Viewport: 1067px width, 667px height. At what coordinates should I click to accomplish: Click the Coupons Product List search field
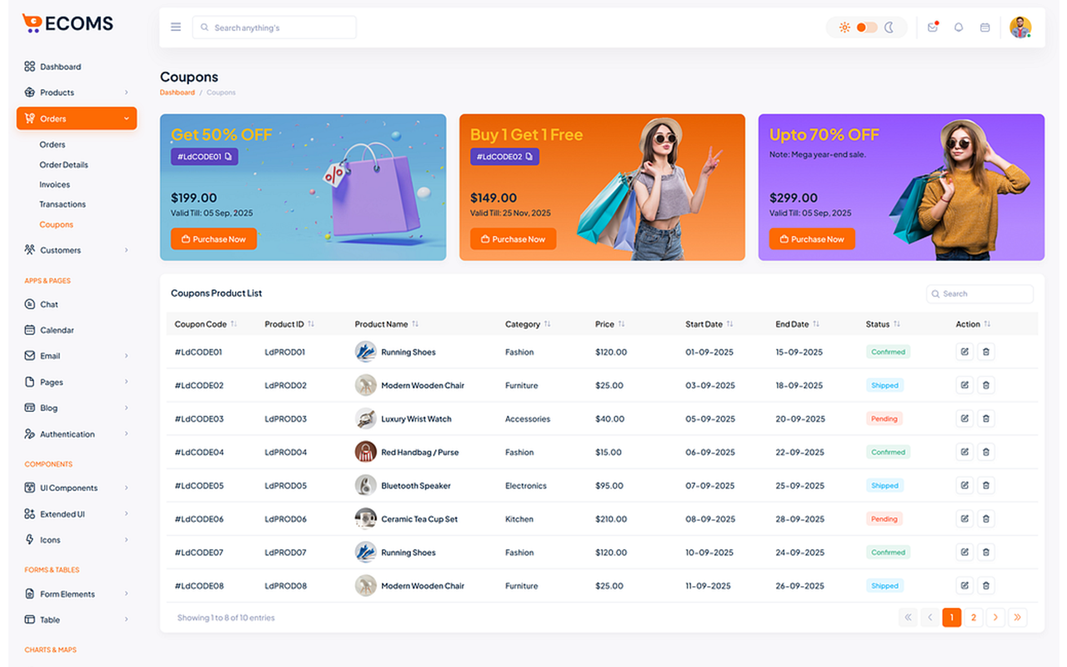point(979,293)
